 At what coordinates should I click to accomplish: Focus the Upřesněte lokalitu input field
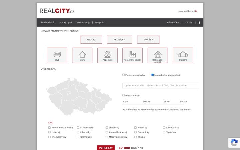tap(161, 86)
